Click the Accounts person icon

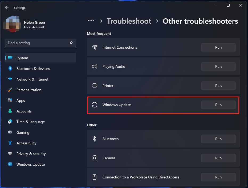coord(10,111)
